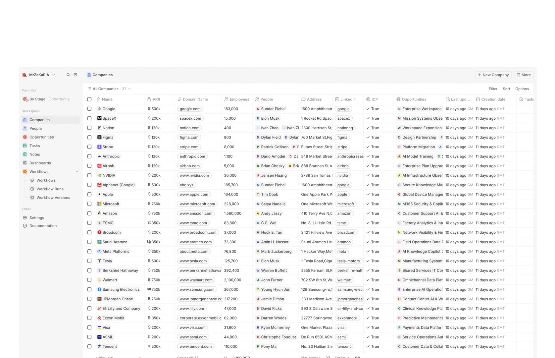This screenshot has height=358, width=555.
Task: Check the Notion row checkbox
Action: coord(89,128)
